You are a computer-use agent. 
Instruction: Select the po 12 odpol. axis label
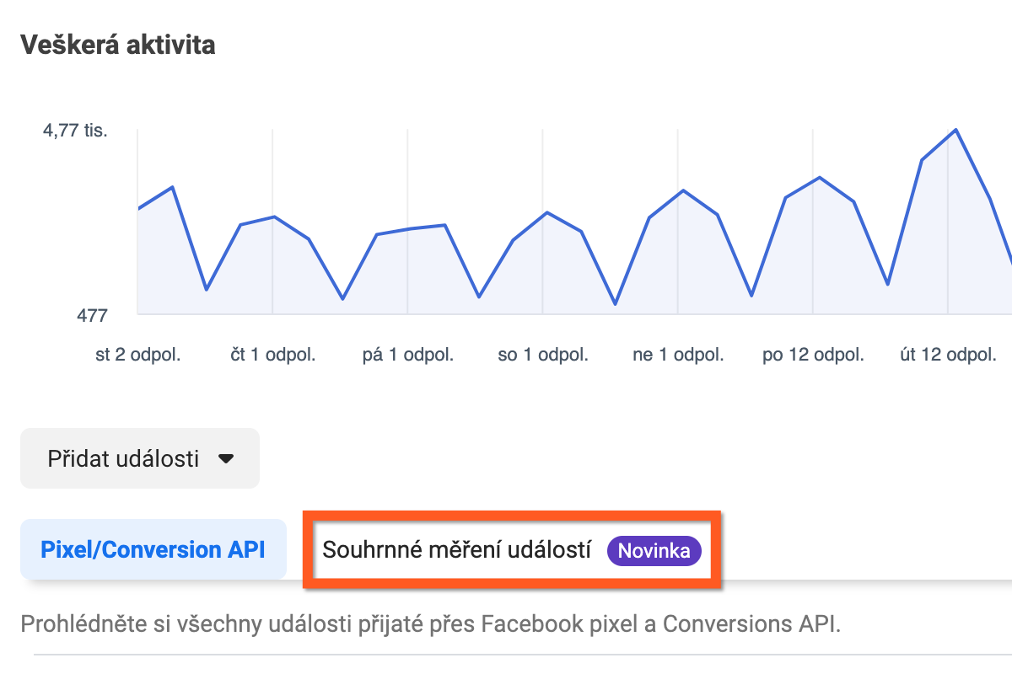pos(813,355)
